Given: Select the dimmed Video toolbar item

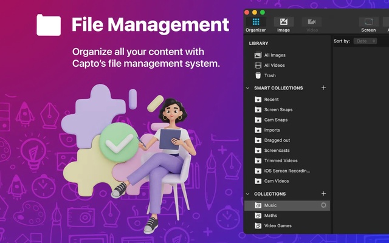Looking at the screenshot, I should 312,25.
